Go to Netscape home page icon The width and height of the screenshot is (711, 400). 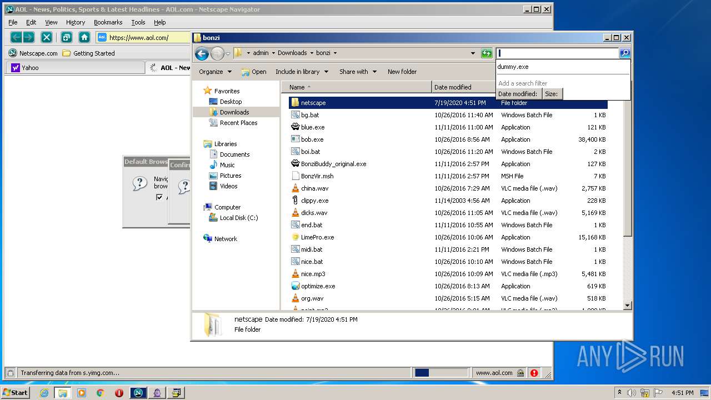[x=84, y=37]
